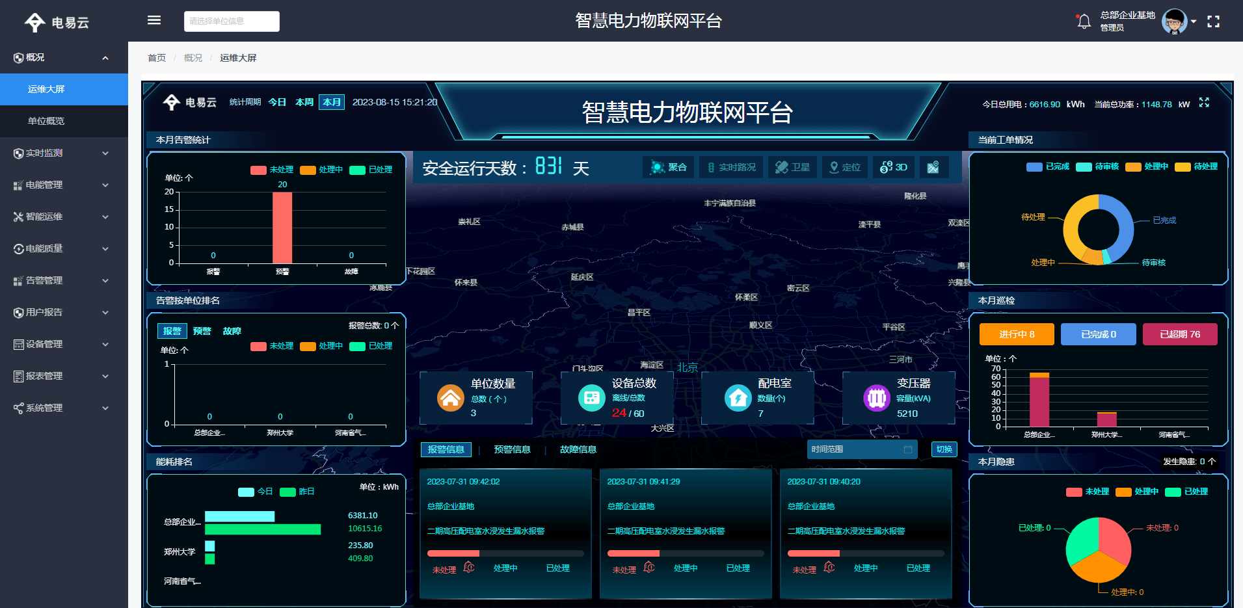Click the 用户报告 sidebar icon
This screenshot has width=1243, height=608.
coord(18,313)
